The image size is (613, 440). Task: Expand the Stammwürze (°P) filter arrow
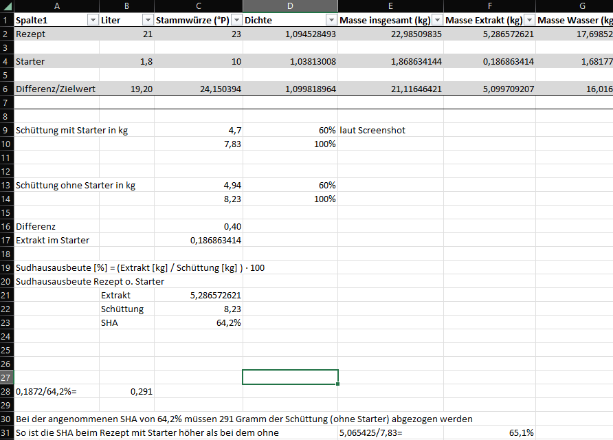236,21
